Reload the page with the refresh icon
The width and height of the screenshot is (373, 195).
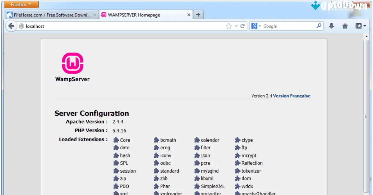243,26
